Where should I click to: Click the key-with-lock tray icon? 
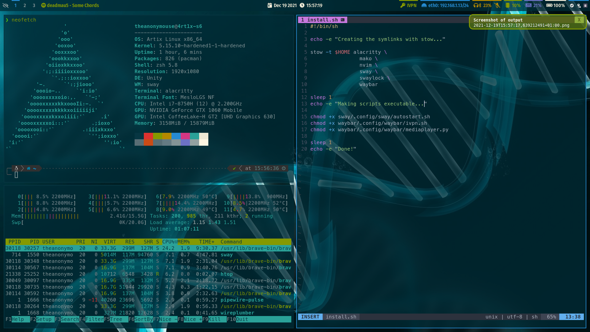(x=579, y=6)
